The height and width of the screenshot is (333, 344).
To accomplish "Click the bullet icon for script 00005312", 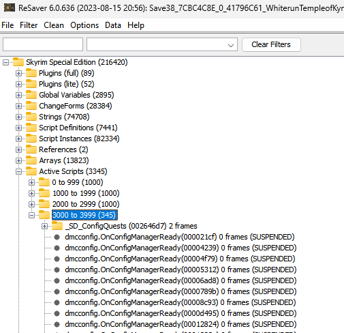I will [57, 270].
